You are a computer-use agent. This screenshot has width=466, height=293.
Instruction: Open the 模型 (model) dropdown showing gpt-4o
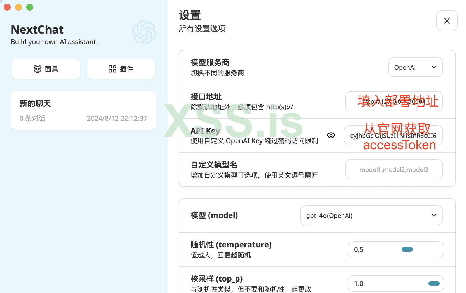[371, 215]
